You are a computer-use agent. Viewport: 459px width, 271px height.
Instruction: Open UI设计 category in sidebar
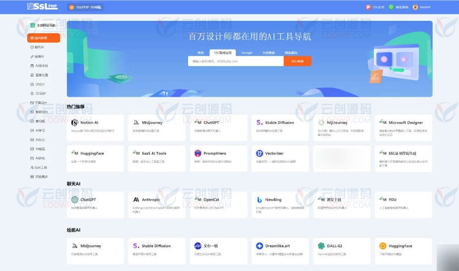click(38, 84)
